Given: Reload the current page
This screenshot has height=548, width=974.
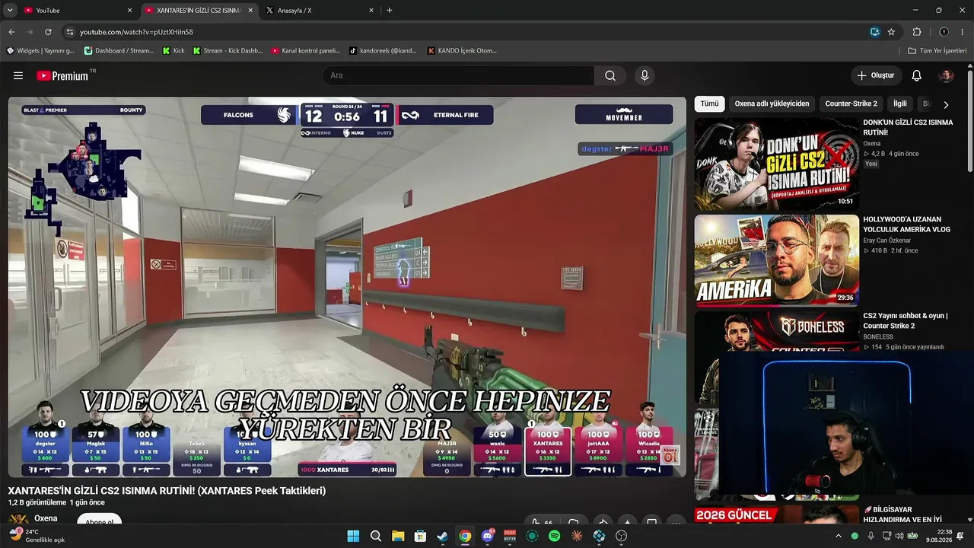Looking at the screenshot, I should coord(48,32).
